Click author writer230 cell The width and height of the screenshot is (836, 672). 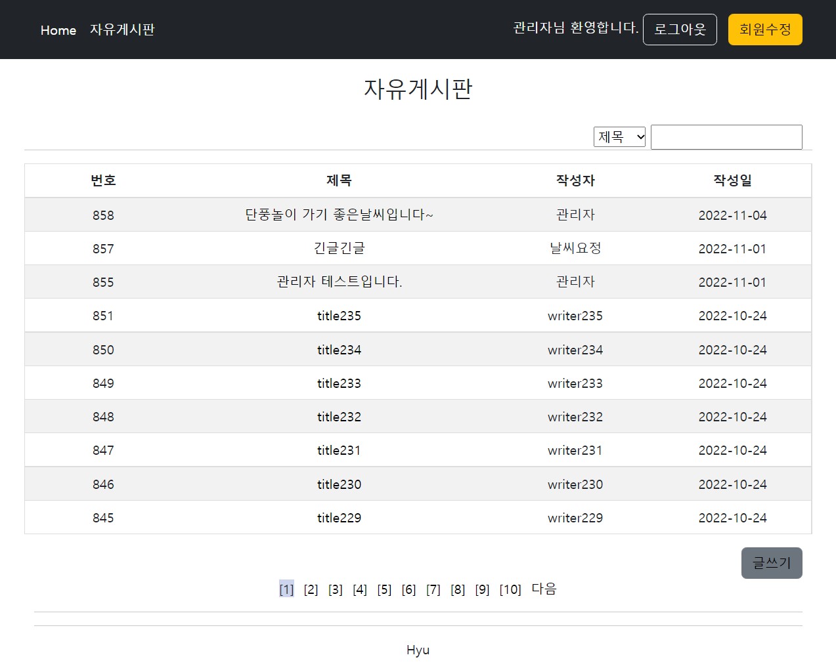(x=575, y=484)
